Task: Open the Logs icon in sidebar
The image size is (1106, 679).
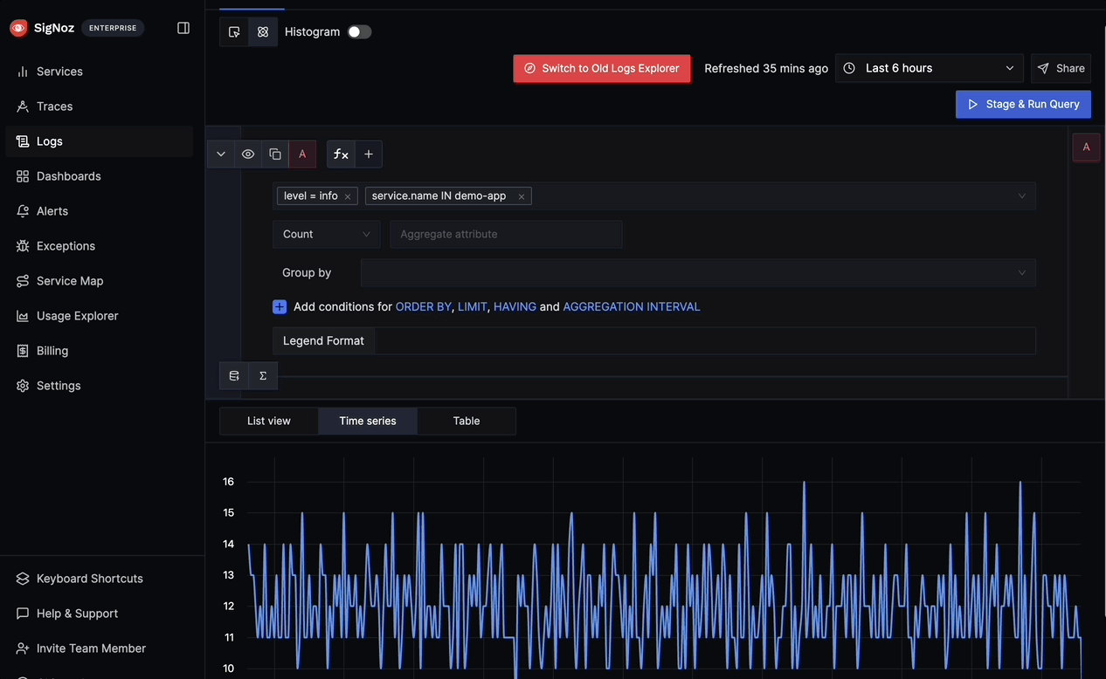Action: point(23,141)
